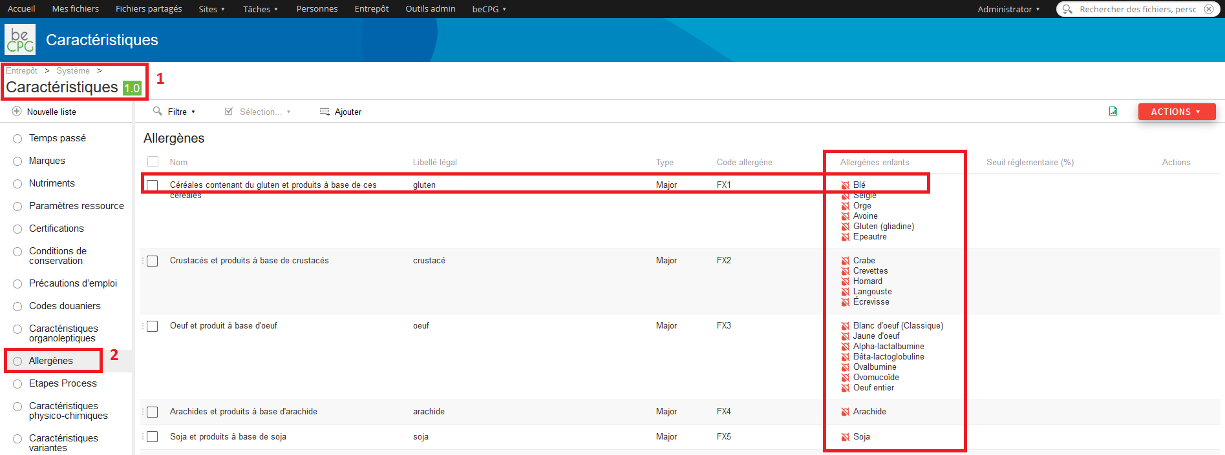Image resolution: width=1225 pixels, height=455 pixels.
Task: Click the allergen icon next to Arachide
Action: pos(845,412)
